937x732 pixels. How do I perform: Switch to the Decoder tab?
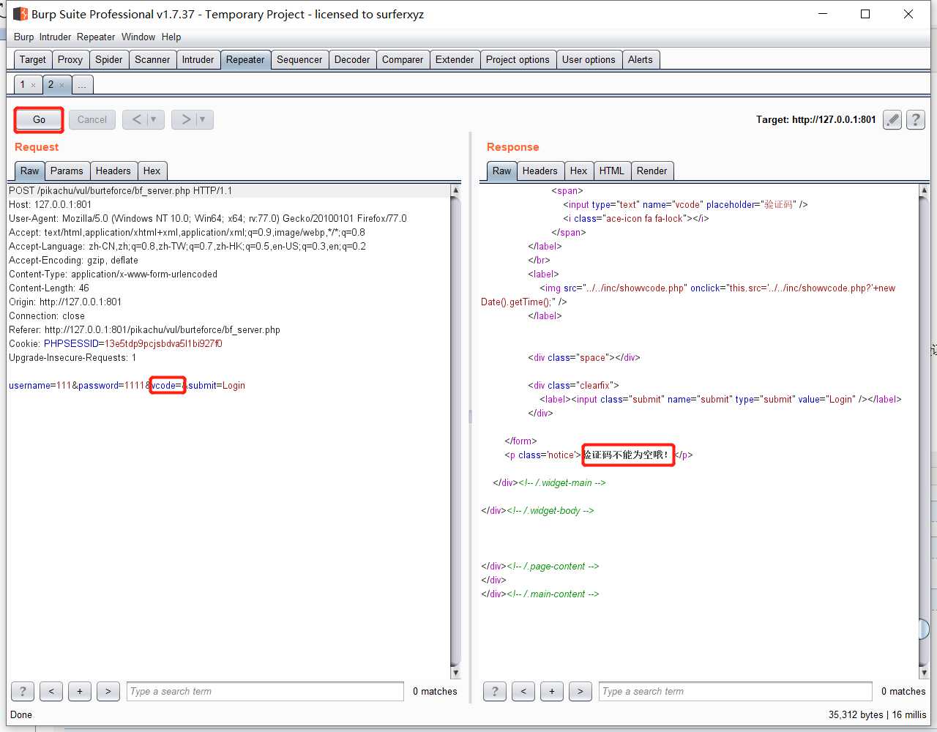coord(352,59)
